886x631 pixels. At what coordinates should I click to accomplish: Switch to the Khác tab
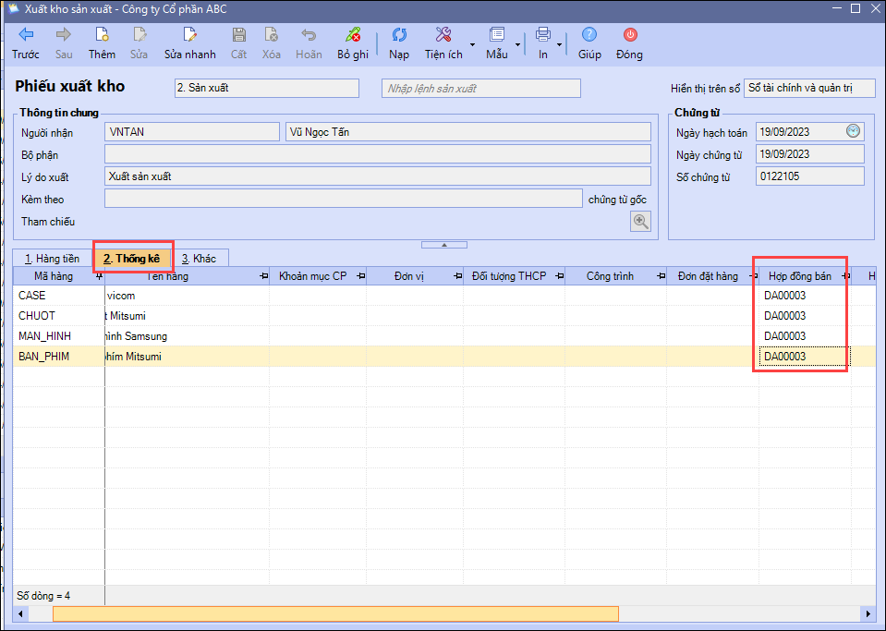pos(199,259)
